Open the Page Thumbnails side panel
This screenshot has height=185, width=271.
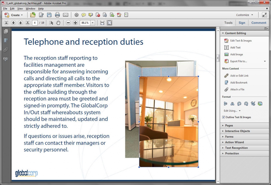[6, 31]
